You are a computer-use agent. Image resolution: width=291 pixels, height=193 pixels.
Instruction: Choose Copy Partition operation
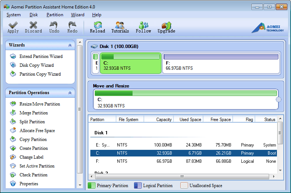click(33, 139)
